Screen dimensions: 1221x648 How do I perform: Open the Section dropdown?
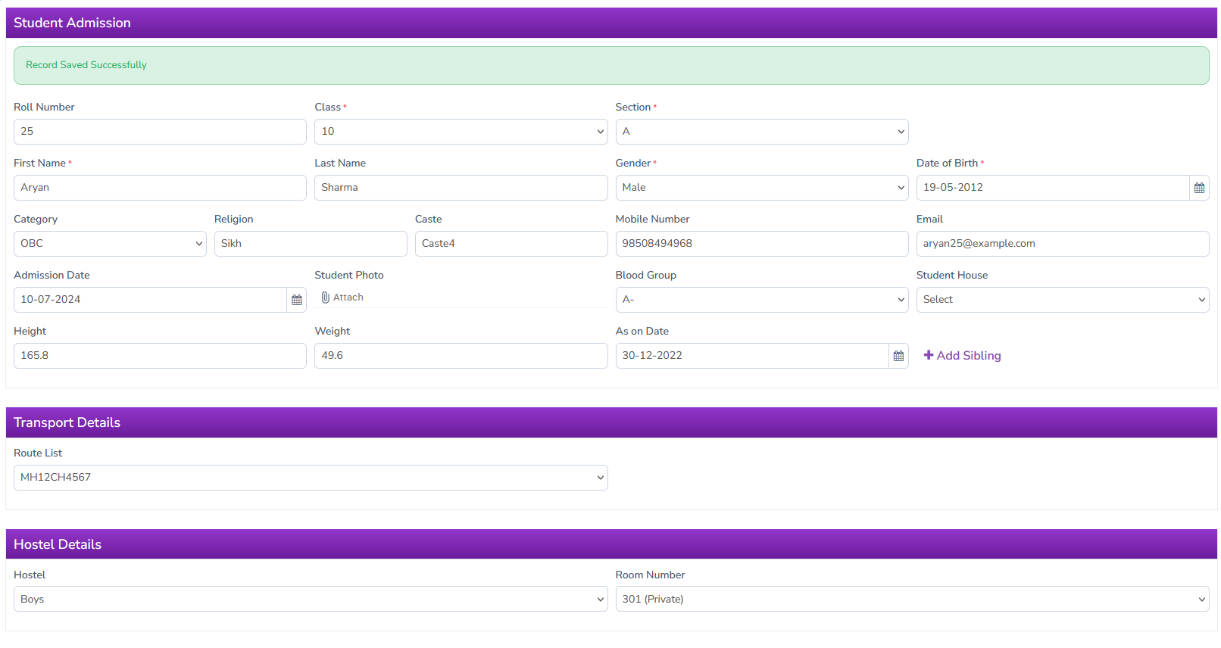(x=761, y=132)
